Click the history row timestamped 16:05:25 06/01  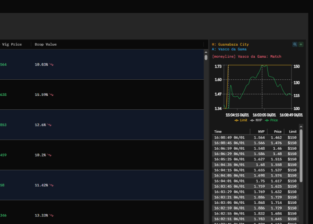pyautogui.click(x=255, y=159)
